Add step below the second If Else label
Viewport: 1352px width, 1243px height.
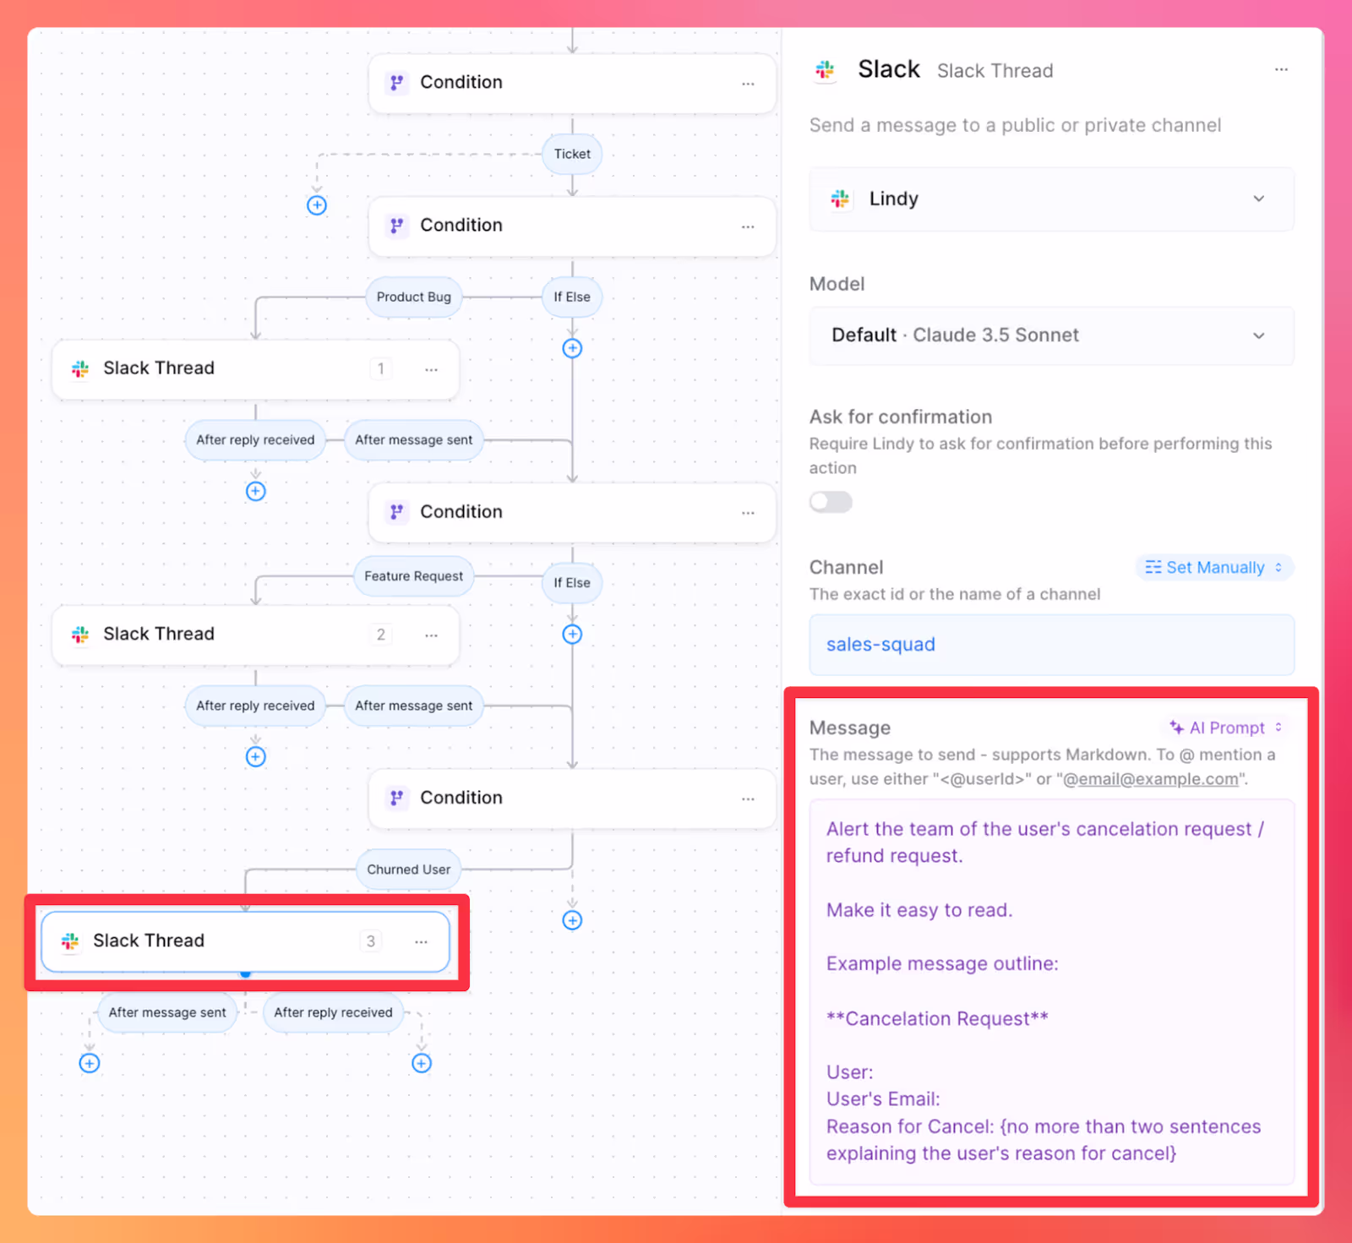572,635
